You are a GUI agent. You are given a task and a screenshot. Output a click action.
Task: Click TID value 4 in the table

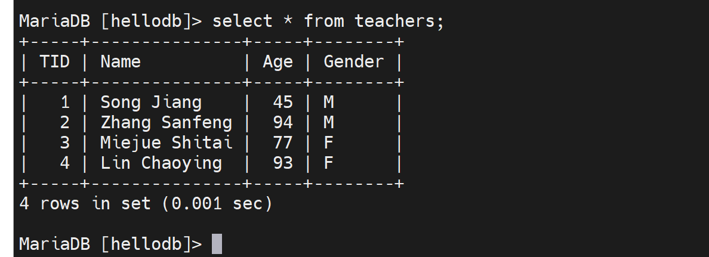click(x=65, y=163)
